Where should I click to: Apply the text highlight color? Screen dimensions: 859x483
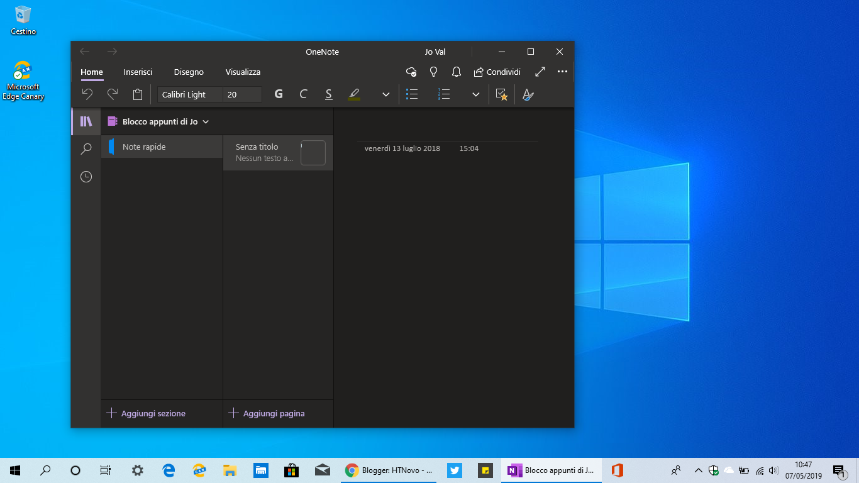pos(354,94)
